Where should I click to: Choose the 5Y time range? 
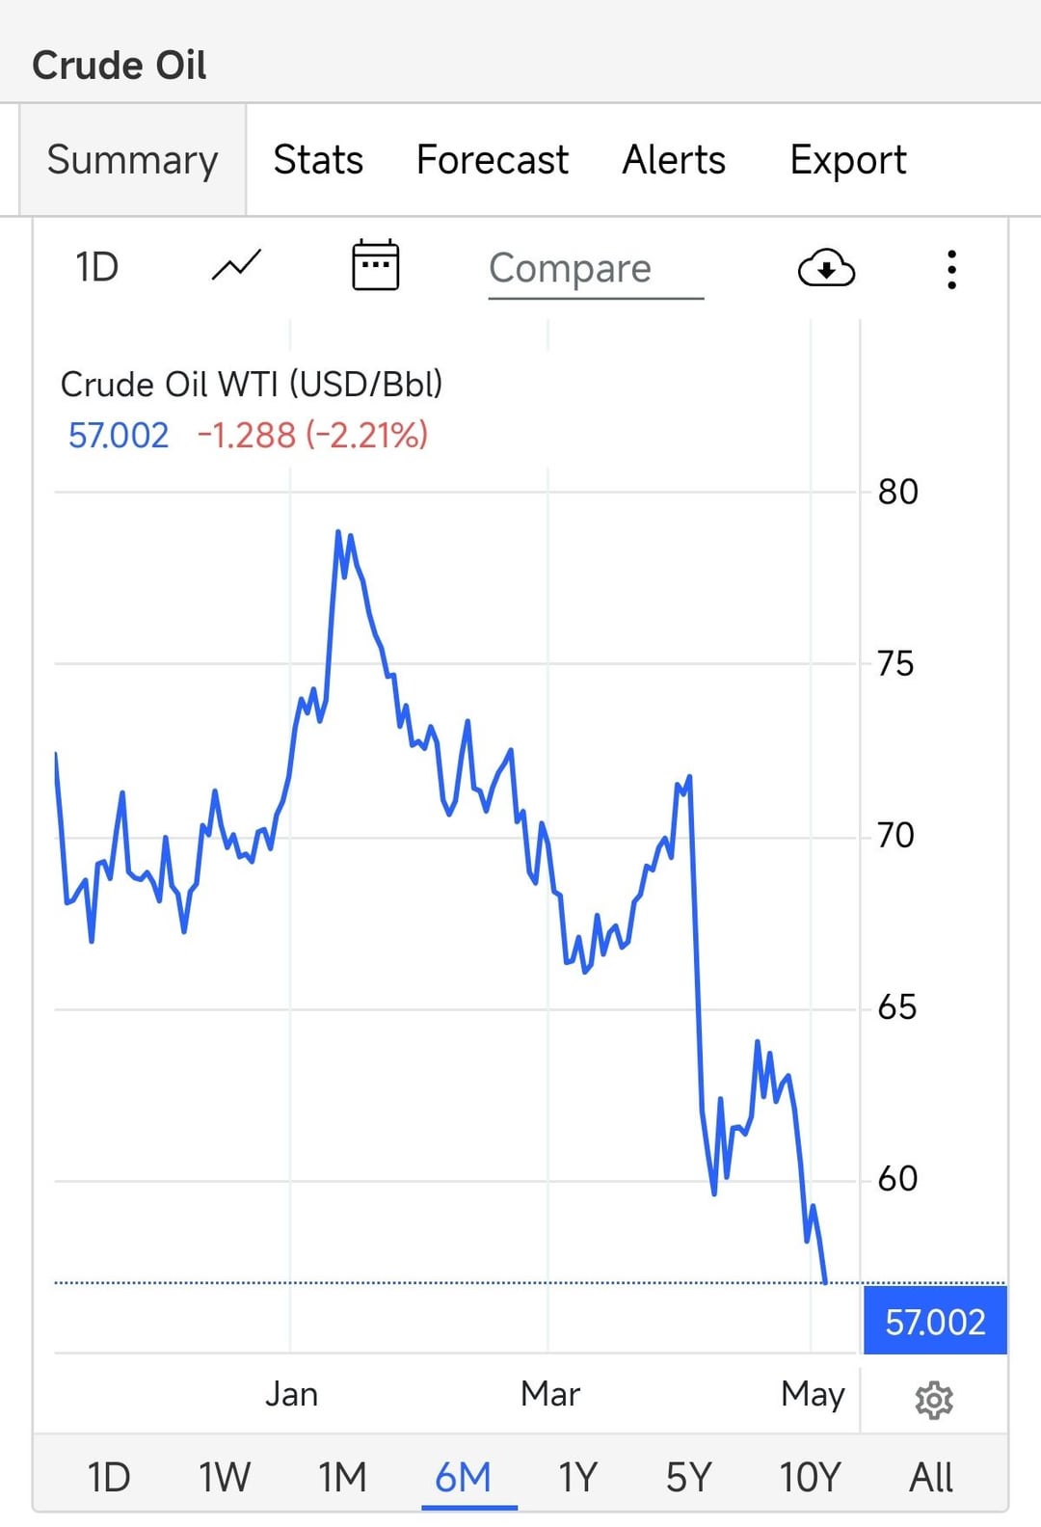(x=688, y=1476)
